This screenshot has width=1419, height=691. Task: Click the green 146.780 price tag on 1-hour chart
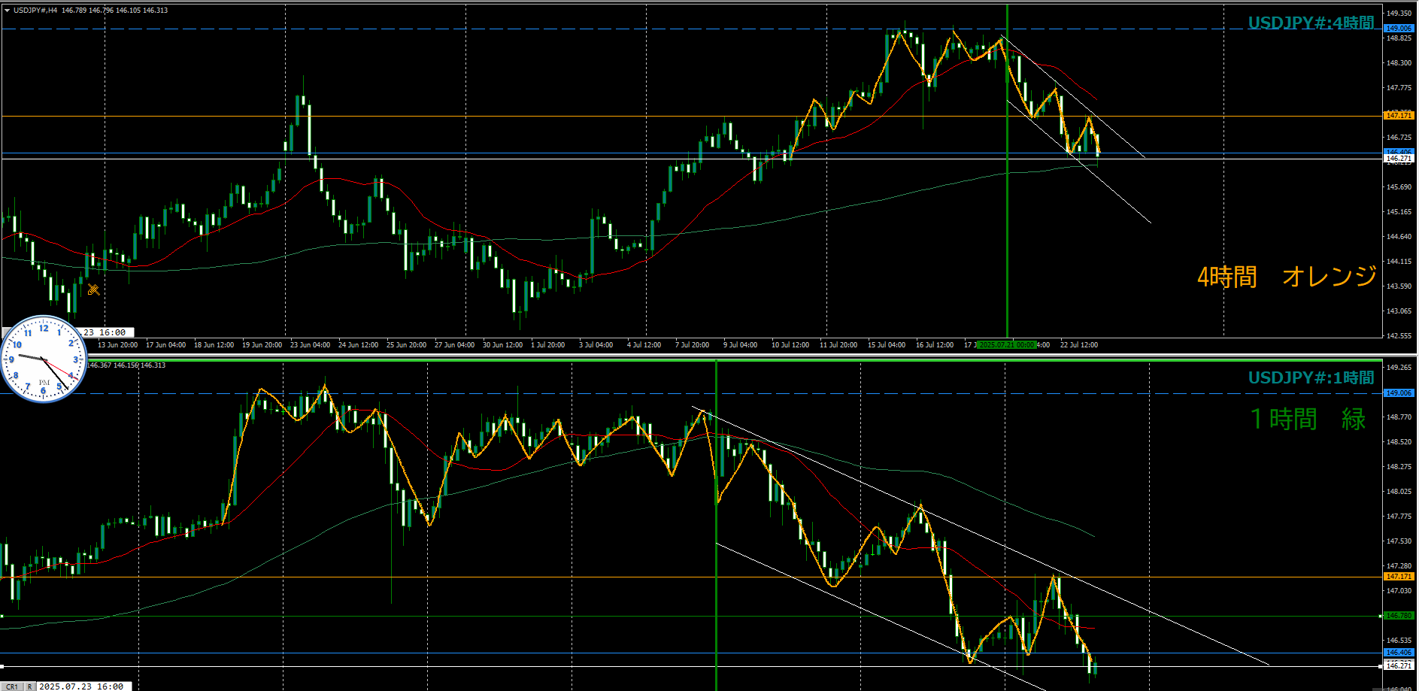click(1399, 616)
